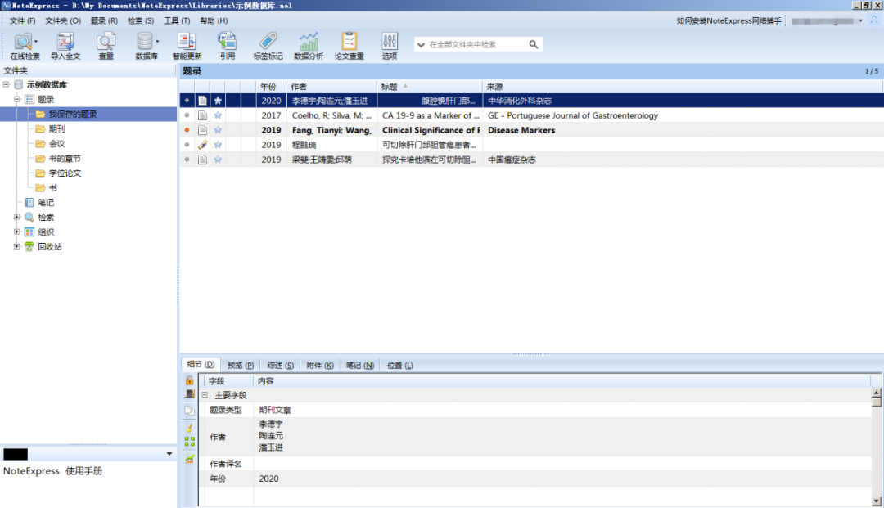Sort records by 年份 column header
The width and height of the screenshot is (884, 508).
[268, 86]
